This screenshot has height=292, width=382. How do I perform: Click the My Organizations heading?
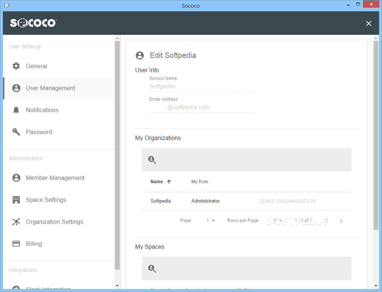tap(158, 138)
